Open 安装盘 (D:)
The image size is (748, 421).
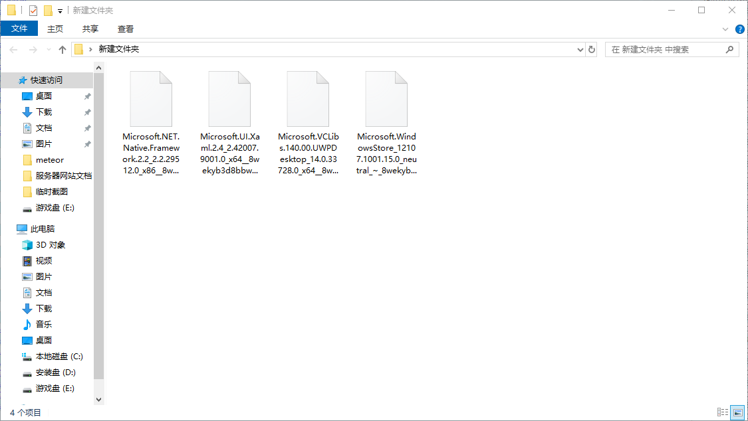click(55, 373)
